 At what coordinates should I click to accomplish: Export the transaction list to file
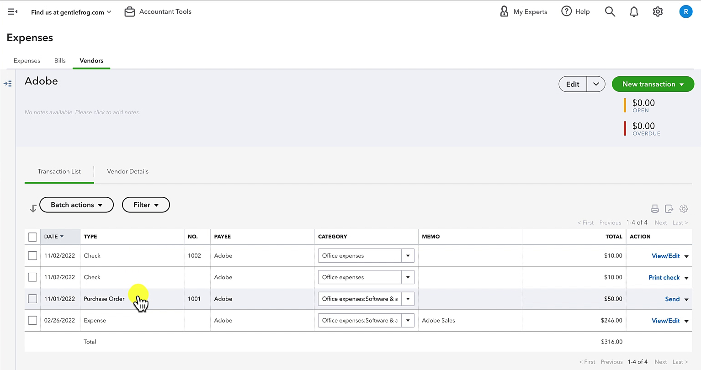tap(669, 209)
